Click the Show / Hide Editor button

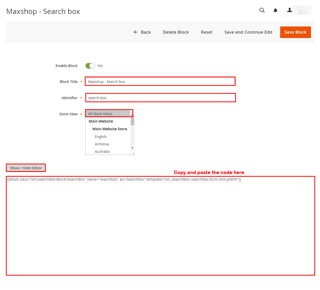coord(26,168)
